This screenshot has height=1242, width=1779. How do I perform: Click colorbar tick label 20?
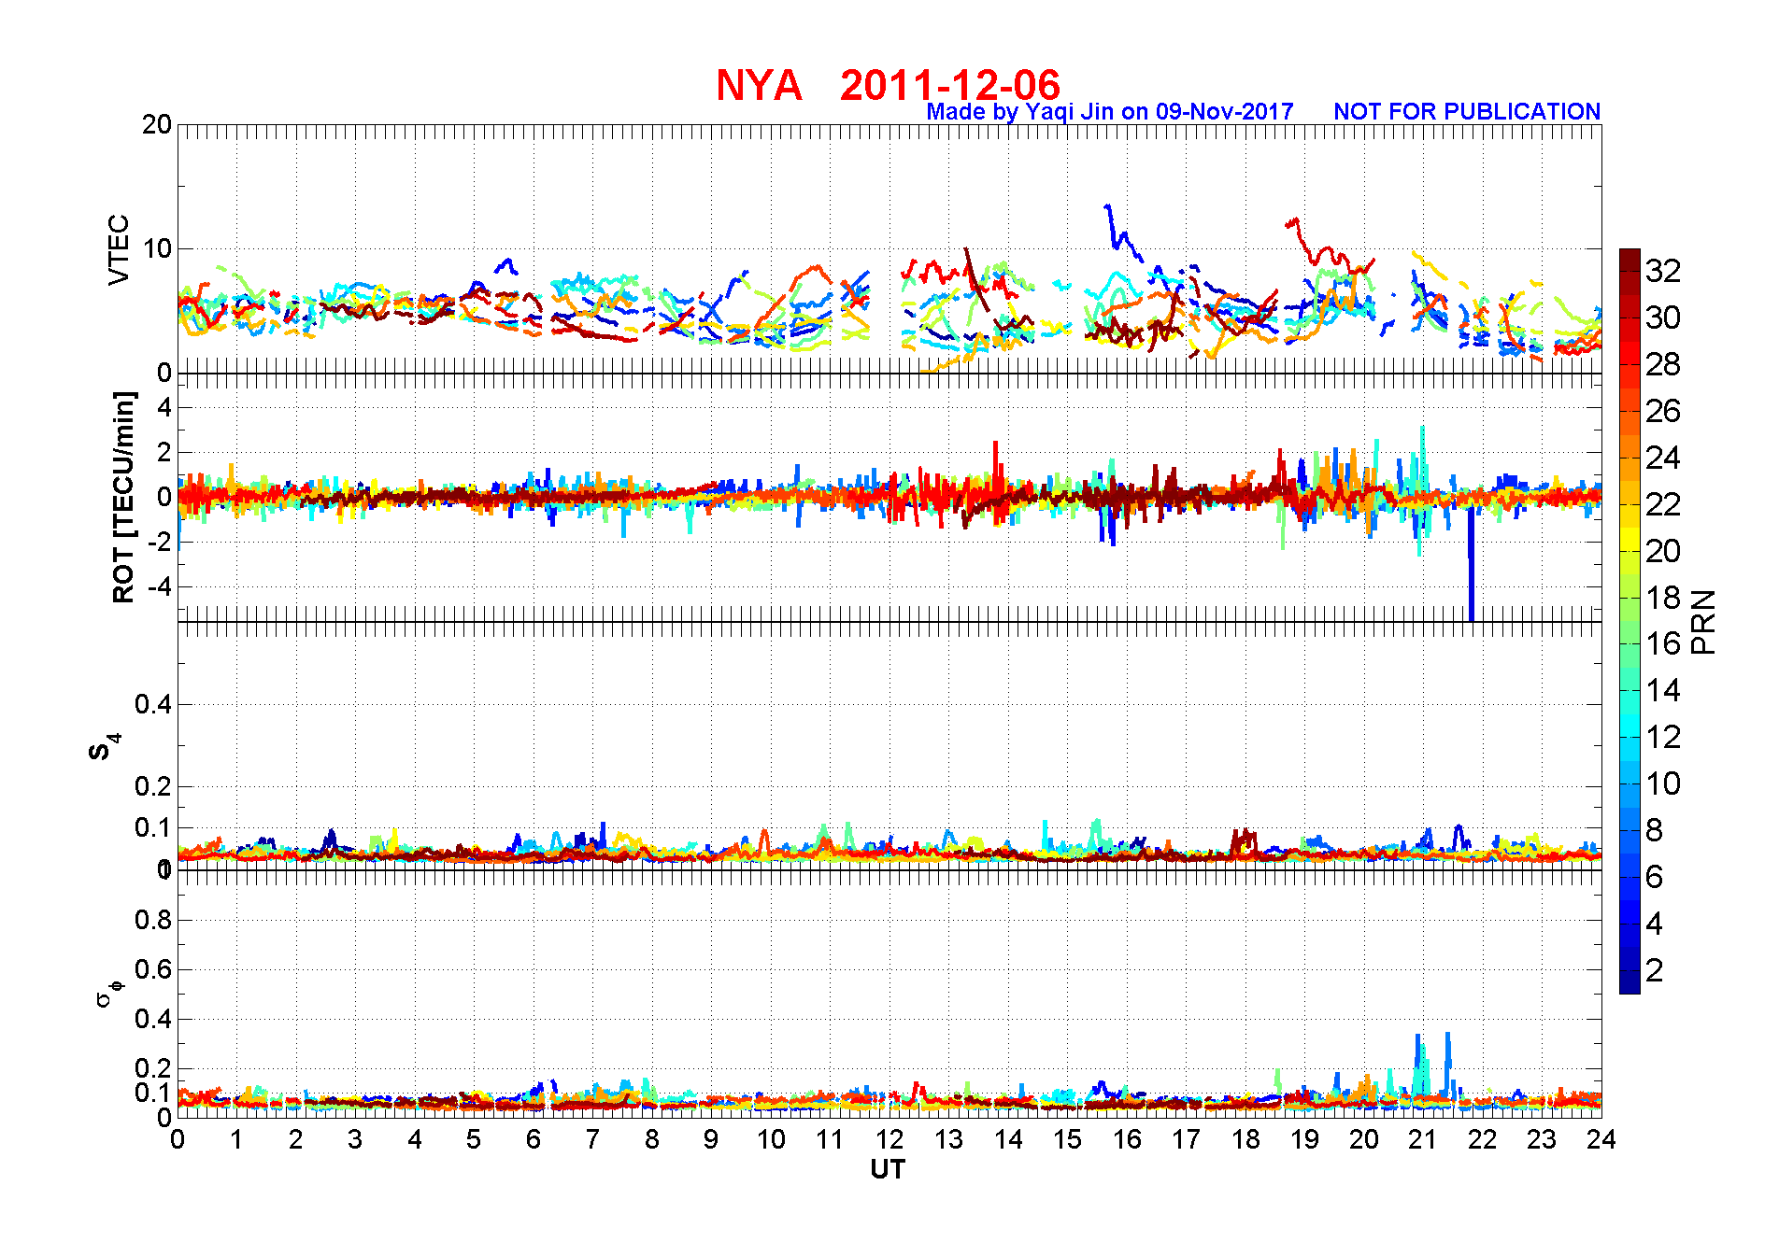point(1663,551)
